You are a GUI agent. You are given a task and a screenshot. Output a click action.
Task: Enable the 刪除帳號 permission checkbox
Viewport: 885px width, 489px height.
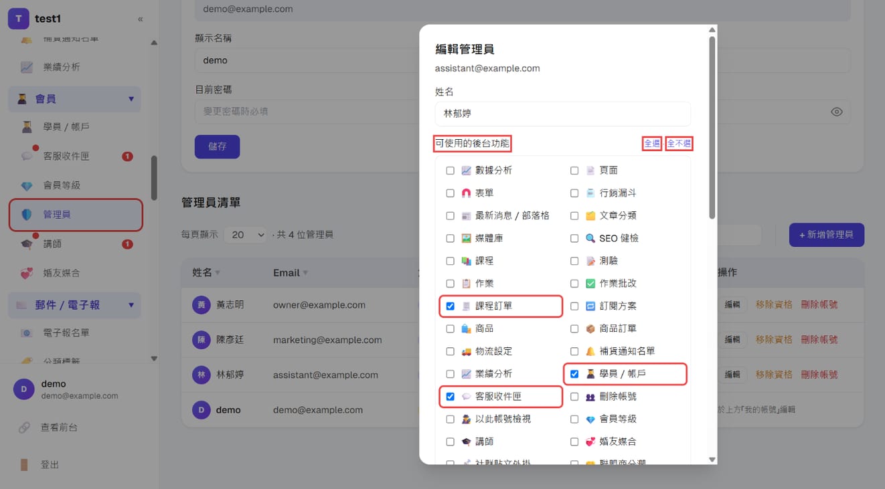(x=574, y=397)
